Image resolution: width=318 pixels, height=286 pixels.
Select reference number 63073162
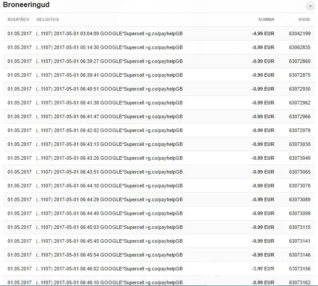coord(300,282)
